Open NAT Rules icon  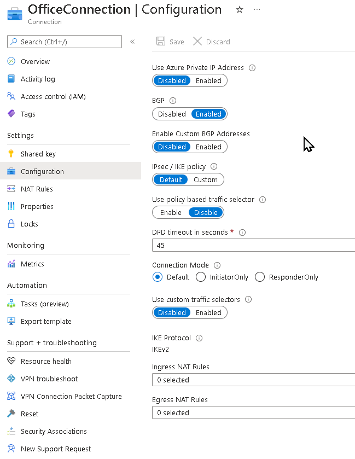11,189
